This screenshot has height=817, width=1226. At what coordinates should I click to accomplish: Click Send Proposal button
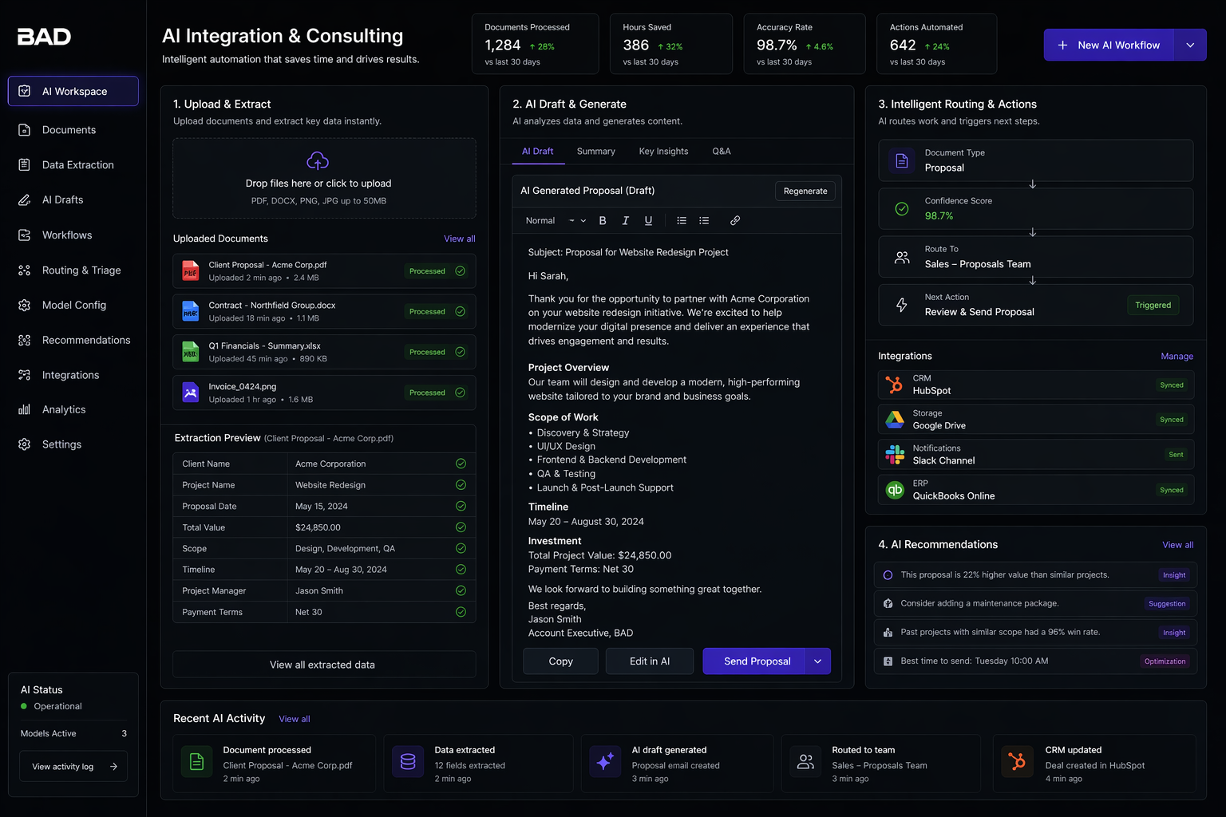pyautogui.click(x=754, y=661)
